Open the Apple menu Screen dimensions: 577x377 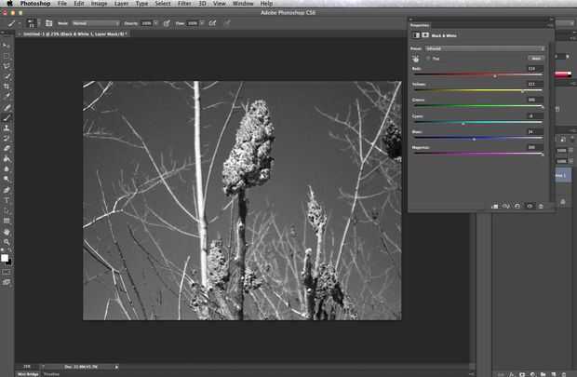tap(9, 4)
